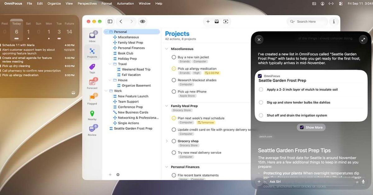Collapse the Personal folder in sidebar
373x195 pixels.
tap(106, 32)
